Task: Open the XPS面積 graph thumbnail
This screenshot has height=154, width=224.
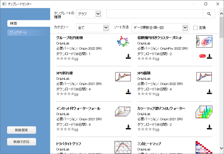Action: coord(204,77)
